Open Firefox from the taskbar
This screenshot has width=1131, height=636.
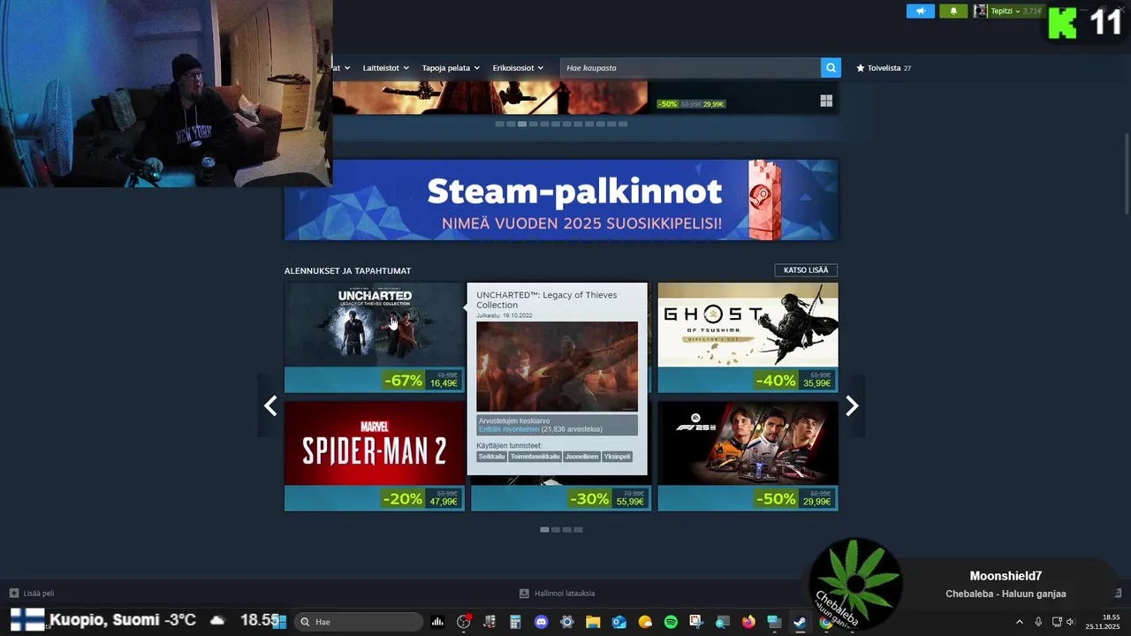coord(748,622)
